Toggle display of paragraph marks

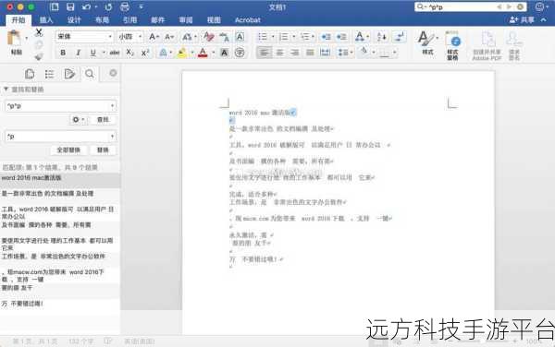pos(400,36)
